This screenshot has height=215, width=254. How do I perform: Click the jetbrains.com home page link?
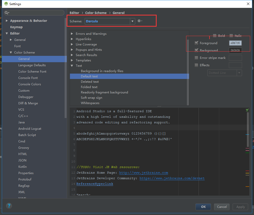143,173
